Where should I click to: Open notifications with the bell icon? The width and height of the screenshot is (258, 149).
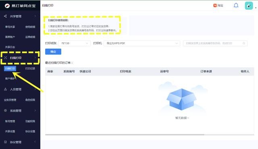[x=236, y=5]
